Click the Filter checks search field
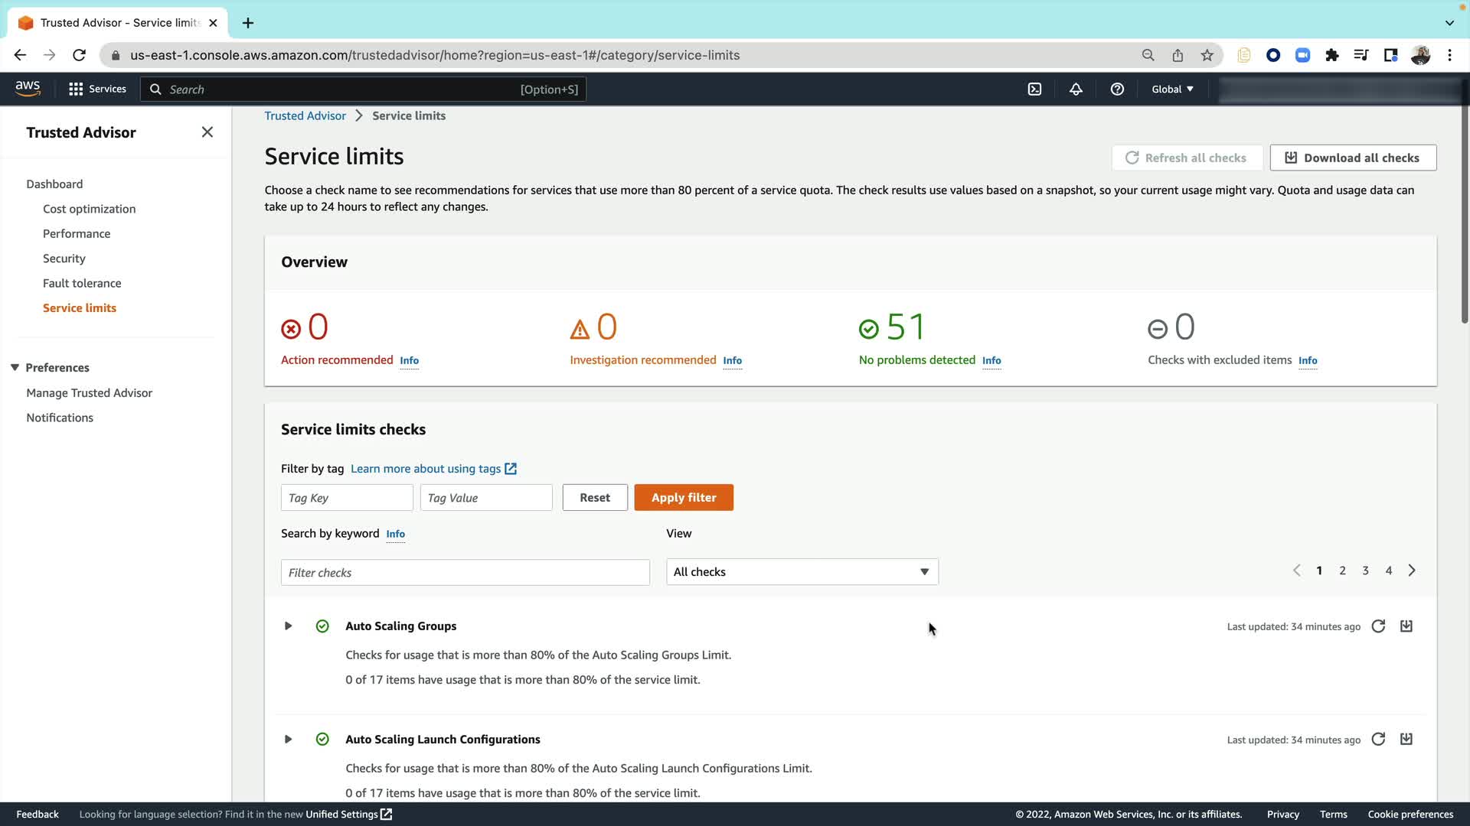1470x826 pixels. click(465, 573)
